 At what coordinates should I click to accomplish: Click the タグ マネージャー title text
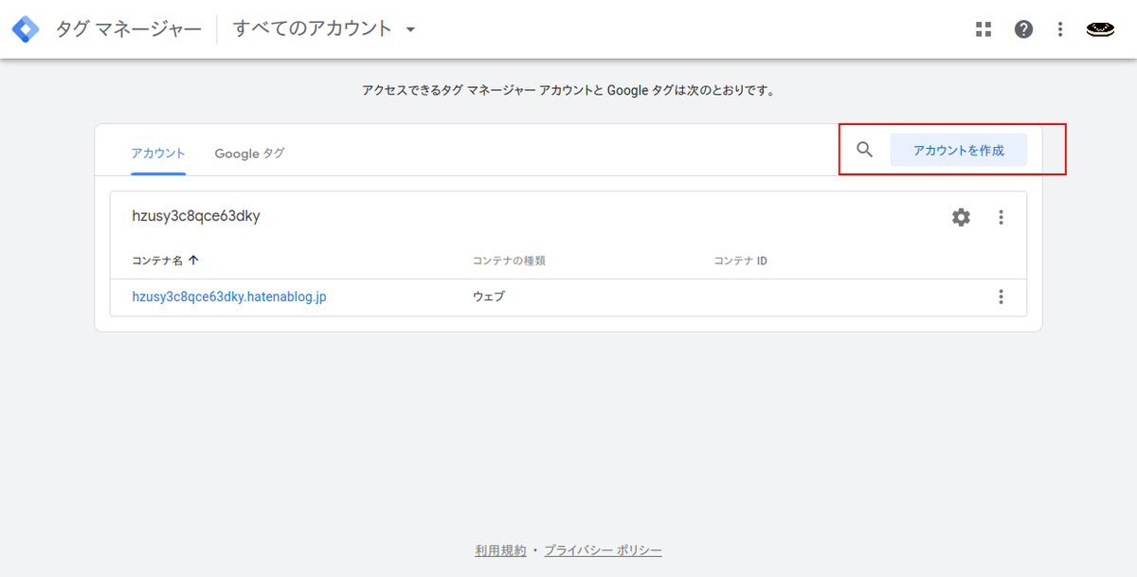pos(129,29)
